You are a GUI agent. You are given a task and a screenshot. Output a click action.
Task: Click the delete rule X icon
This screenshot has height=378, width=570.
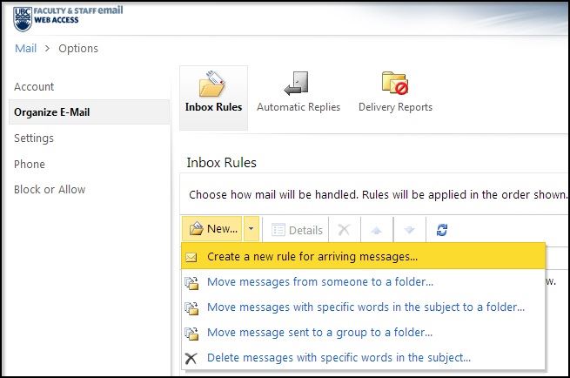click(x=344, y=230)
